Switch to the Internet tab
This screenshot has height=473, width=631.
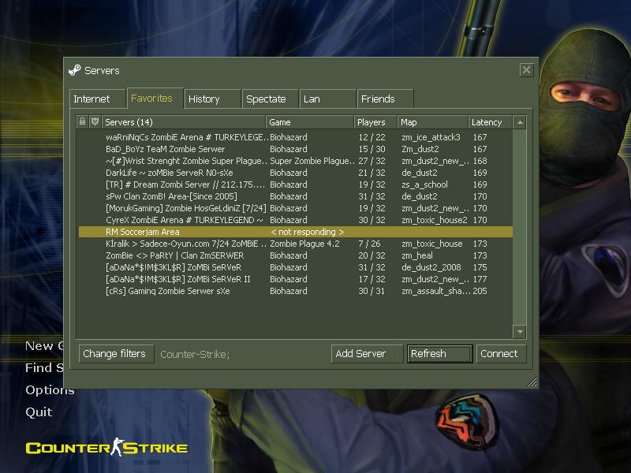[x=97, y=99]
